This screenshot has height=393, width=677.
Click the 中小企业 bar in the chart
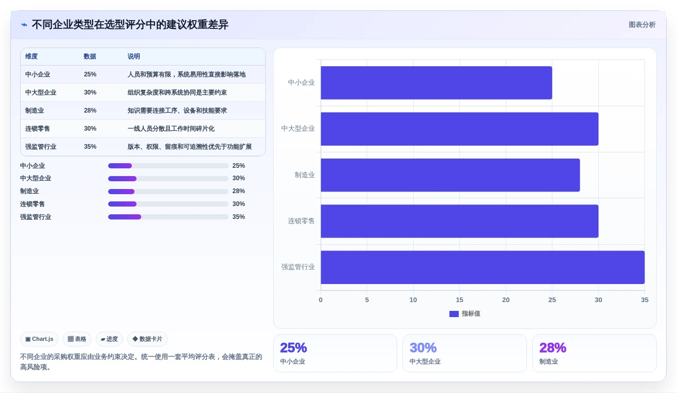click(x=437, y=83)
